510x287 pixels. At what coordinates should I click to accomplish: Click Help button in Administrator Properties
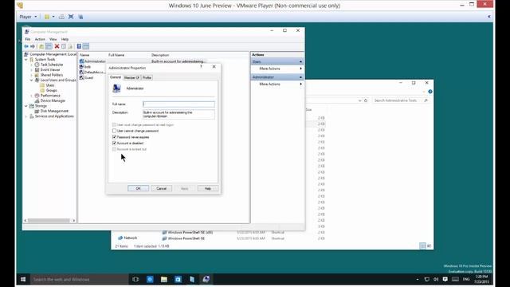tap(208, 188)
